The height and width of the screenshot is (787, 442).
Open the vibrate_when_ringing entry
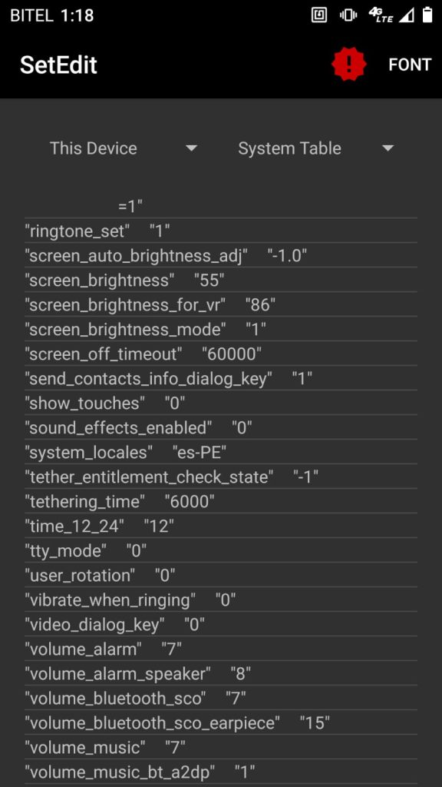pos(221,599)
